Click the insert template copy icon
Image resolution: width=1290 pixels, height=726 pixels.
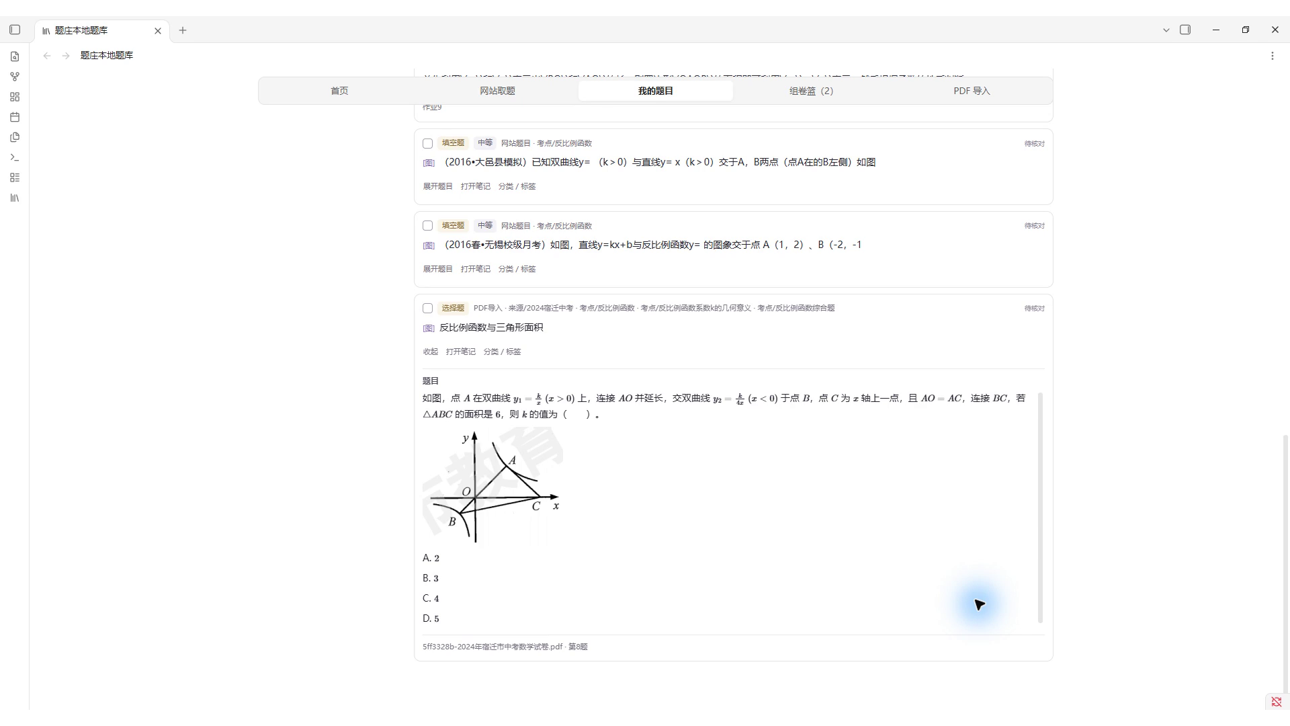[15, 137]
